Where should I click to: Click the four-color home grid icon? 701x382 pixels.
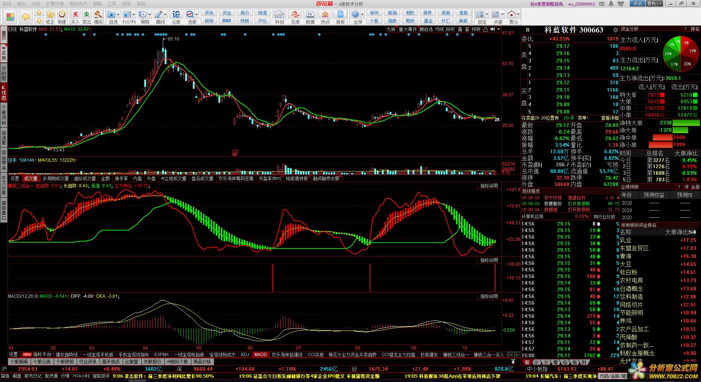coord(11,17)
